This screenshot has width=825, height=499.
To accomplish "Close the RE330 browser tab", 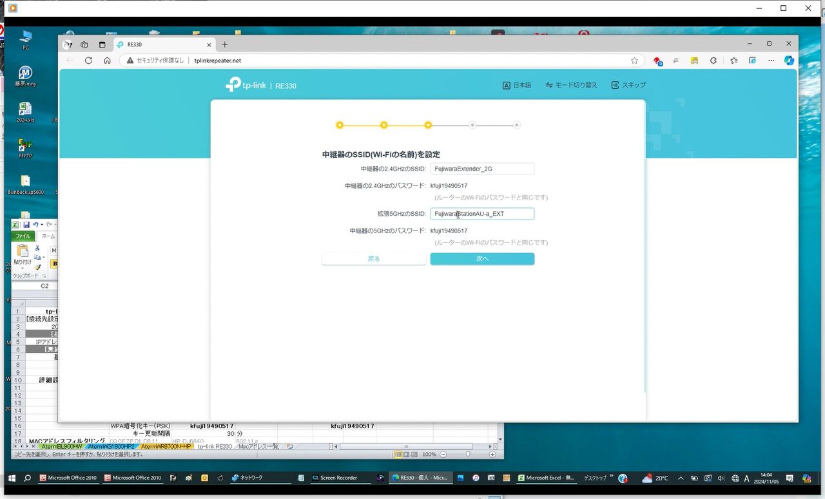I will (x=209, y=44).
